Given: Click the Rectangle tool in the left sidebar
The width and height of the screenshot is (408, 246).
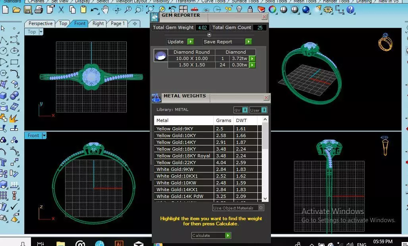Looking at the screenshot, I should click(14, 62).
